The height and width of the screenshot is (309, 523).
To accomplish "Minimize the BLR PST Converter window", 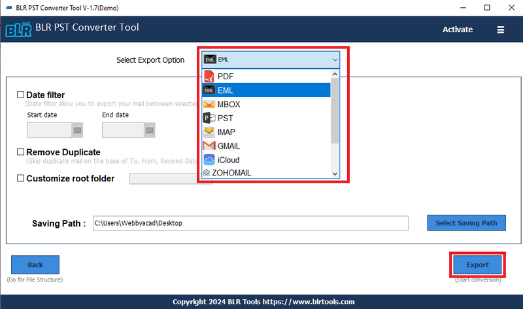I will coord(463,8).
